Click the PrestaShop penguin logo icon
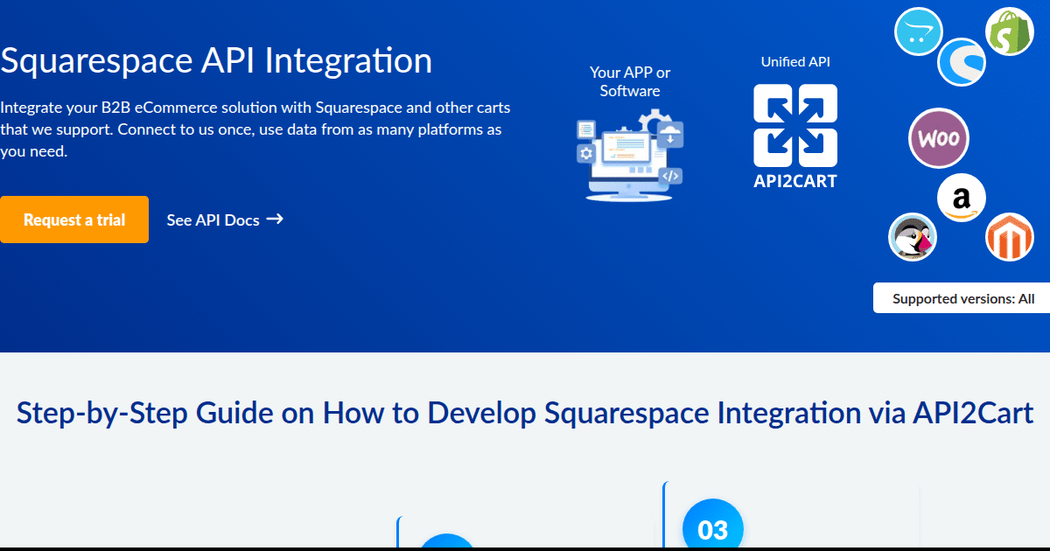The image size is (1050, 551). point(913,237)
